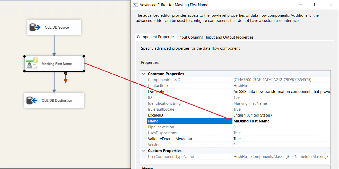Select the Description property row
The image size is (339, 169).
coord(158,92)
